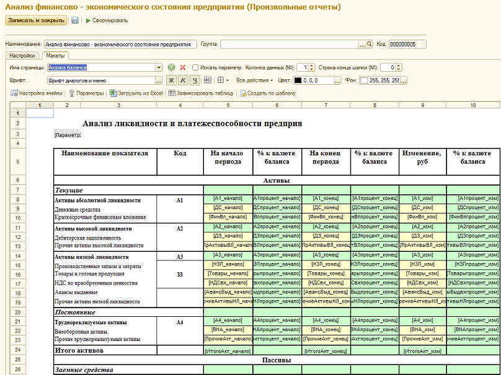
Task: Click the Записать и закрыть button
Action: pyautogui.click(x=36, y=20)
